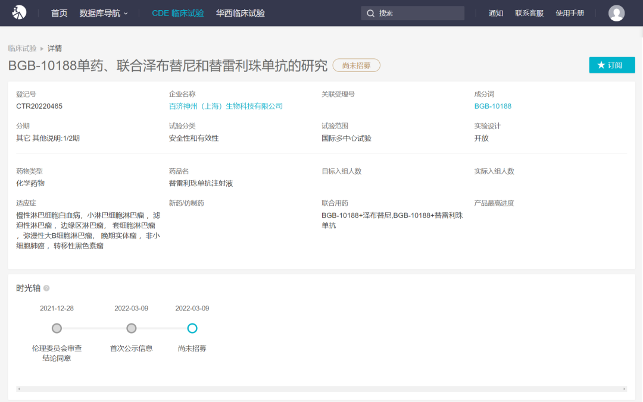Click the 时光轴 section title
This screenshot has width=643, height=402.
[29, 288]
